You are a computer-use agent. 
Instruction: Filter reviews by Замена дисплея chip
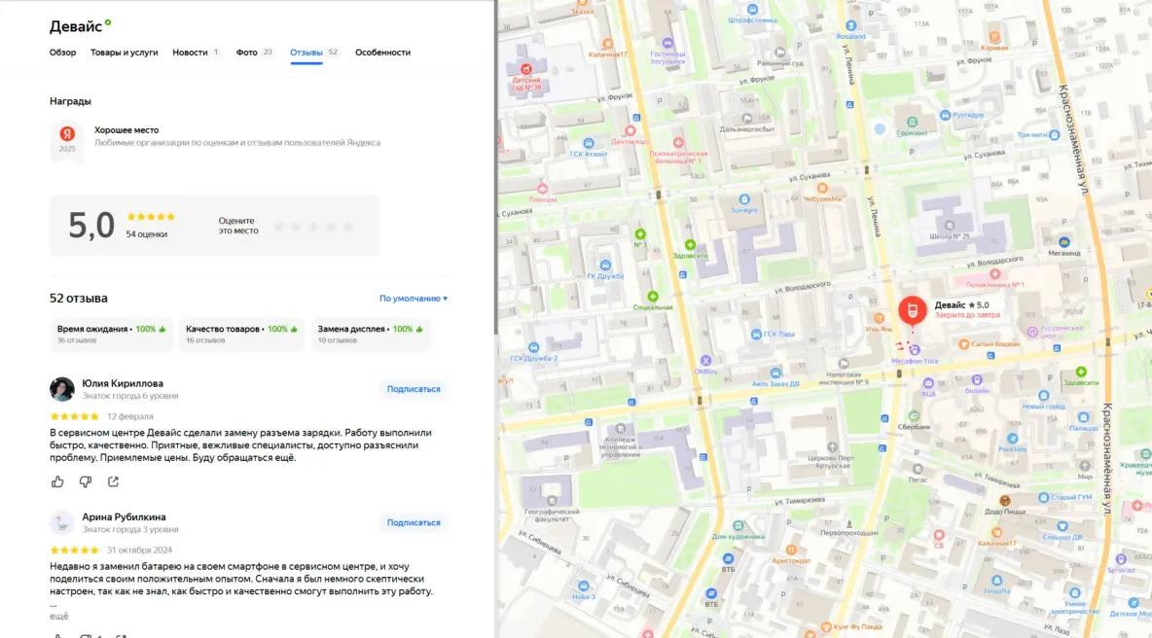pos(371,334)
